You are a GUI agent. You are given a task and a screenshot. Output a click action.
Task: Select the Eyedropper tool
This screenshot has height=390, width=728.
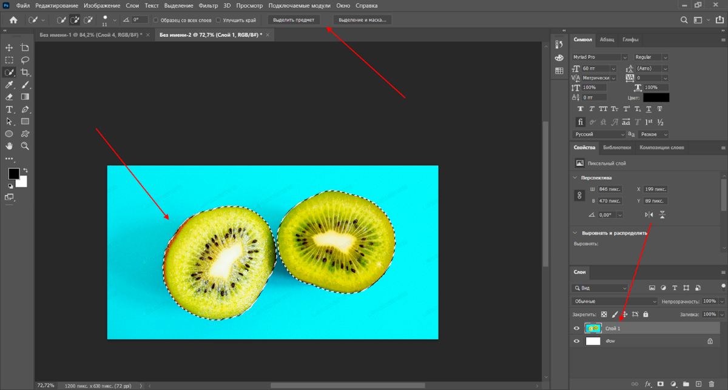pyautogui.click(x=9, y=85)
